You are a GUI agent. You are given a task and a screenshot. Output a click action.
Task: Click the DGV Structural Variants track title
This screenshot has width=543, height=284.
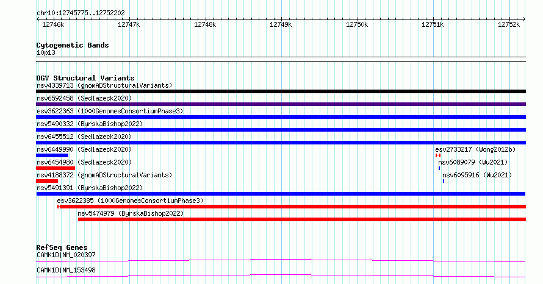(x=85, y=78)
